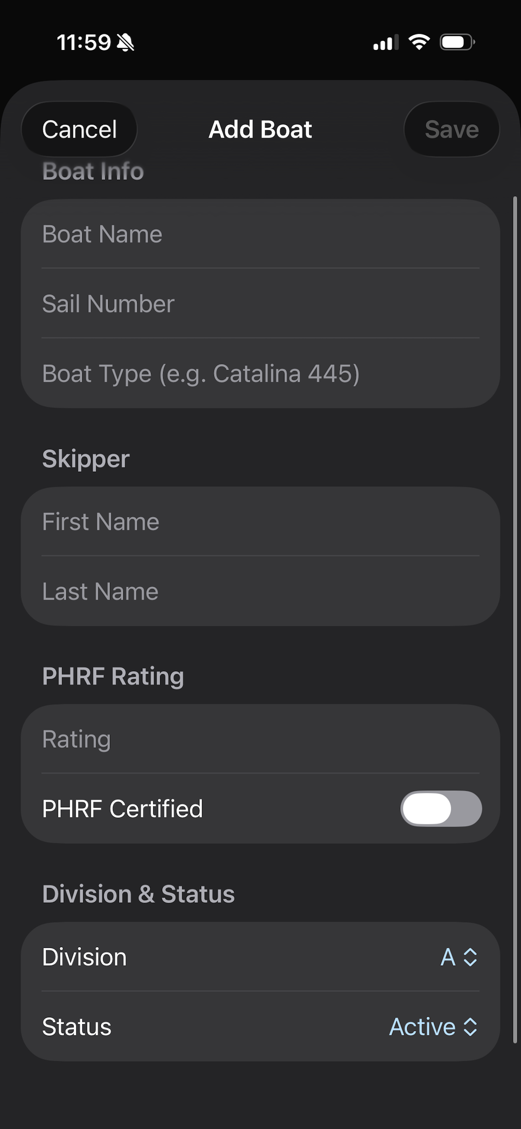Tap the silent mode bell icon
521x1129 pixels.
(126, 42)
